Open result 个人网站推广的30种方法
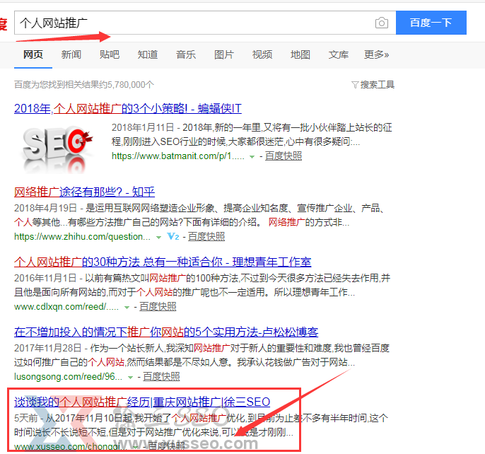The height and width of the screenshot is (454, 485). (163, 262)
